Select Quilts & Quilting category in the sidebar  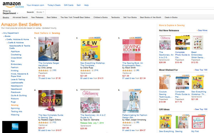(x=19, y=95)
